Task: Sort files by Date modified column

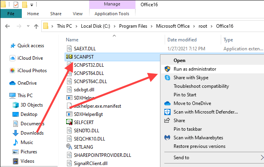Action: (182, 40)
